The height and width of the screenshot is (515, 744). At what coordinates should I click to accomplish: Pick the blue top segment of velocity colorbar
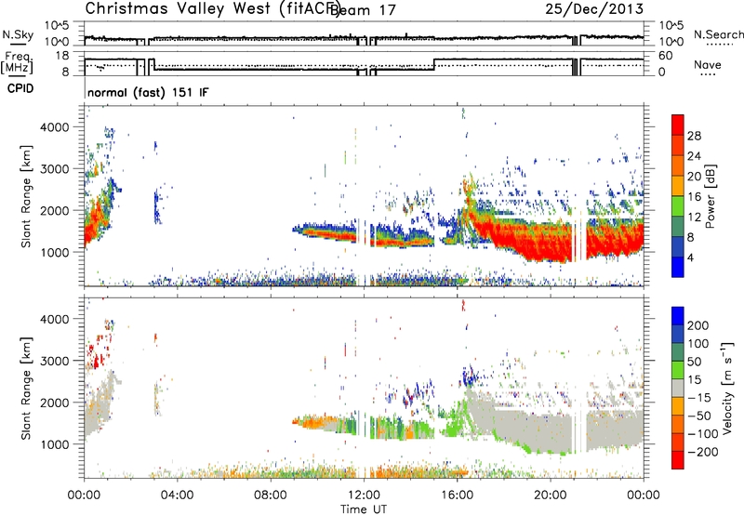tap(678, 315)
